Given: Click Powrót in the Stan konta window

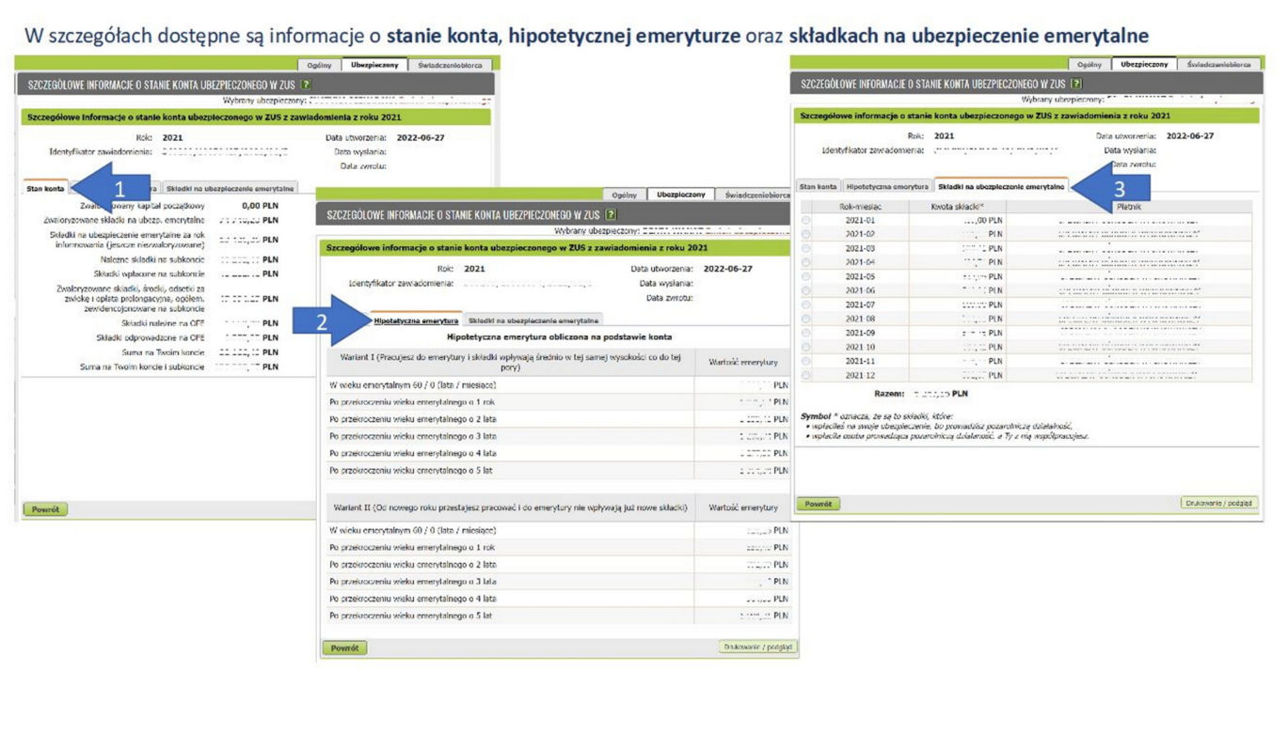Looking at the screenshot, I should coord(45,509).
